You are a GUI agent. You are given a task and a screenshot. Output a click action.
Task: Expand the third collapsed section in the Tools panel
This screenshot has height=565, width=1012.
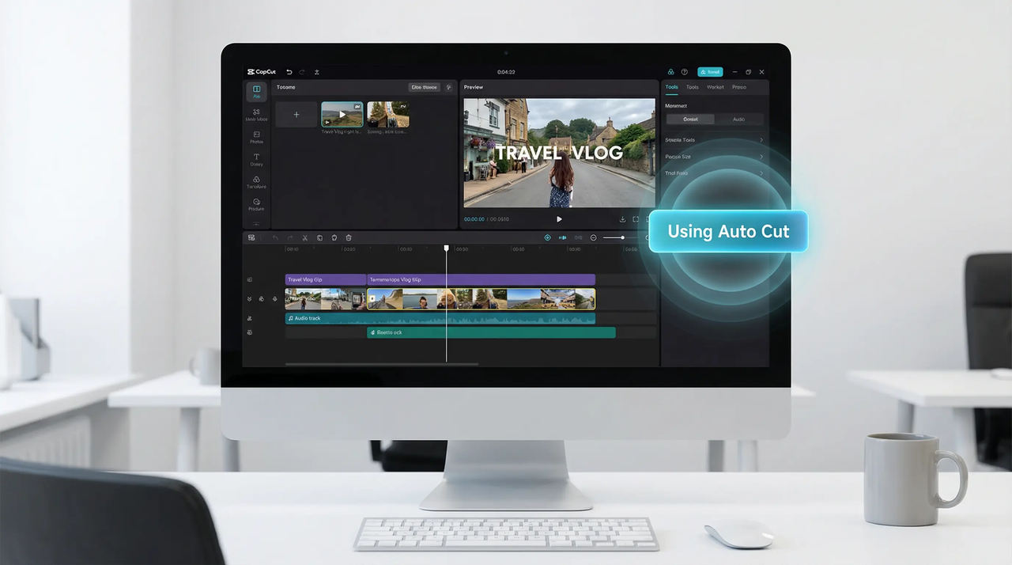pyautogui.click(x=712, y=173)
